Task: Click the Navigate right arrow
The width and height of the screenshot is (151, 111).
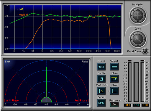Action: 144,15
